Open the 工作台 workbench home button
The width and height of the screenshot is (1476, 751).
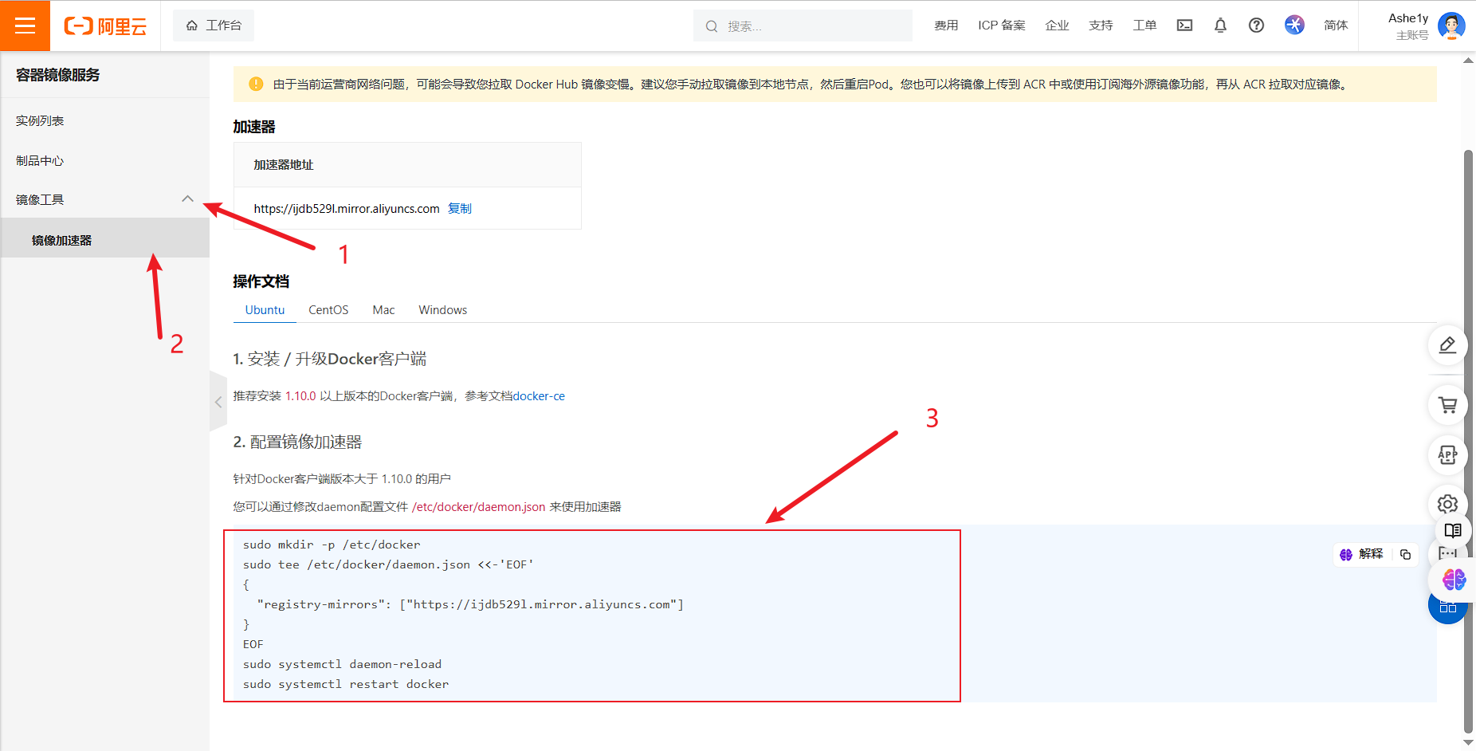[214, 26]
